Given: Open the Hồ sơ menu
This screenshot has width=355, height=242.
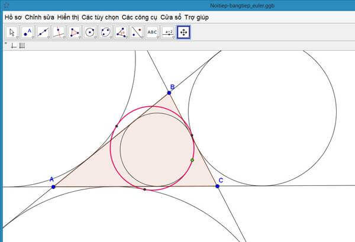Looking at the screenshot, I should click(13, 17).
